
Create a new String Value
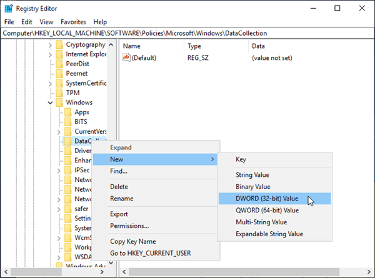pyautogui.click(x=275, y=175)
